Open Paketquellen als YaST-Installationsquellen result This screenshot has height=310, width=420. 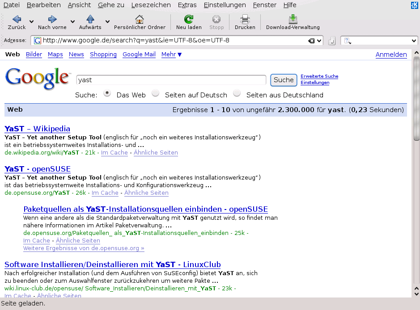pyautogui.click(x=146, y=209)
